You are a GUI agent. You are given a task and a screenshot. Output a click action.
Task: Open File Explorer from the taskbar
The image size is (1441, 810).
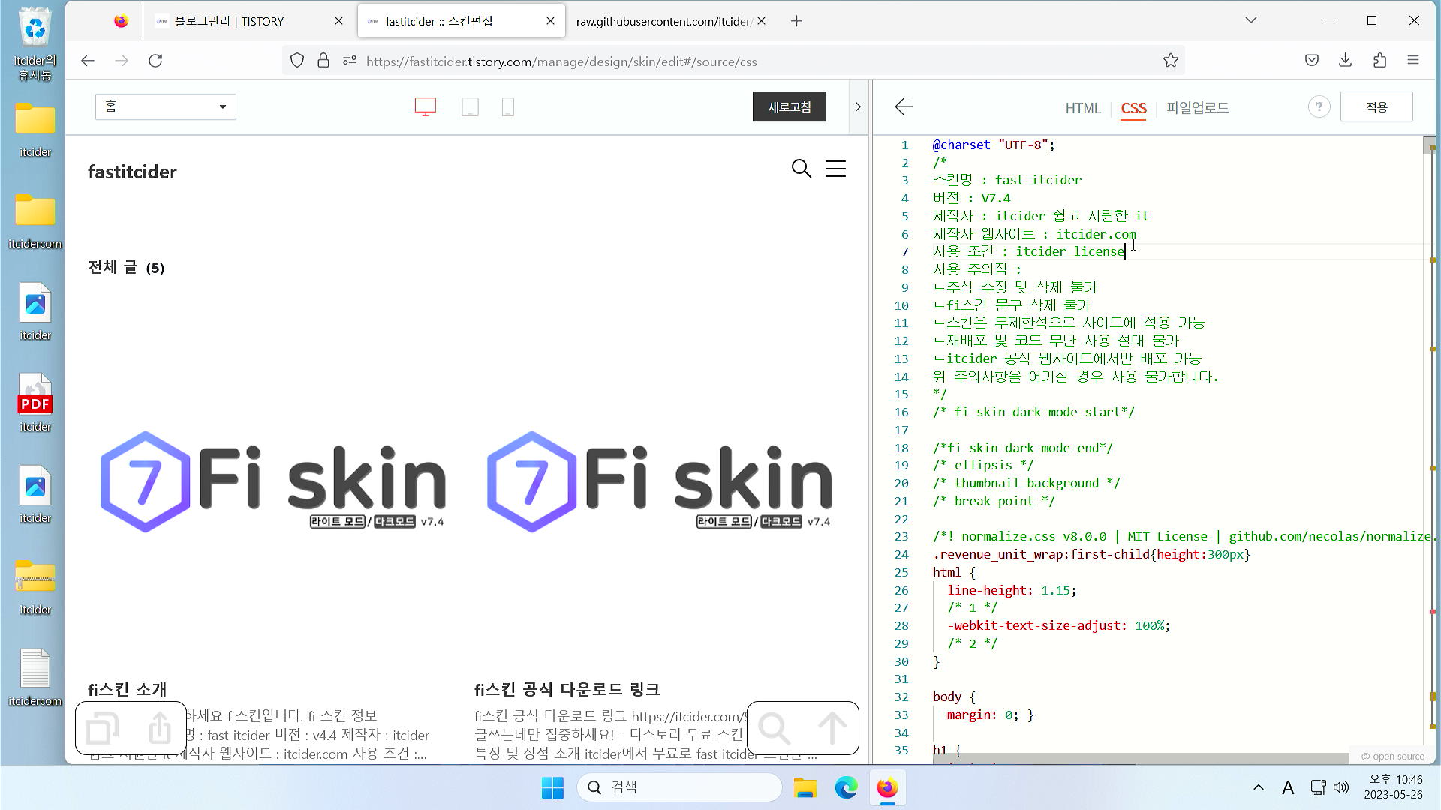point(805,788)
